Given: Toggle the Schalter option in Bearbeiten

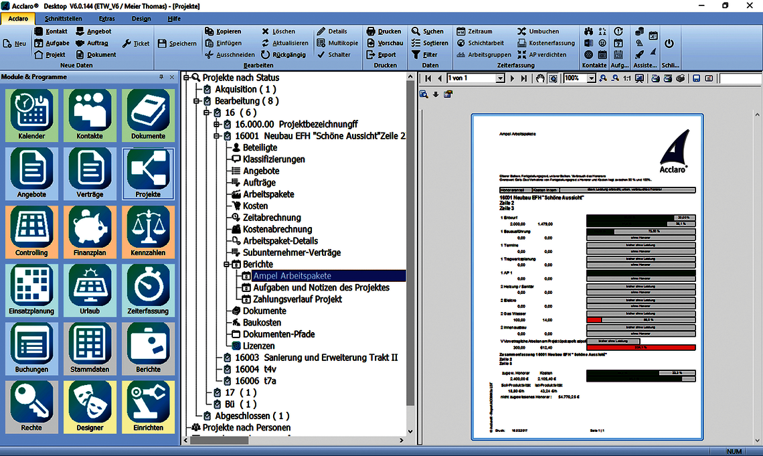Looking at the screenshot, I should (x=334, y=54).
